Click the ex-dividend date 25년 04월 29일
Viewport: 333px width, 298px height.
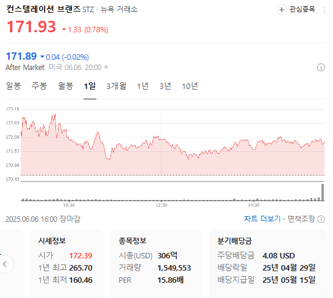[x=289, y=268]
